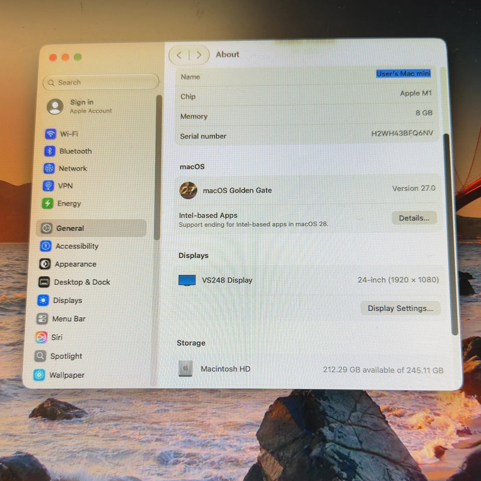The height and width of the screenshot is (481, 481).
Task: Edit the User's Mac mini name field
Action: [403, 74]
